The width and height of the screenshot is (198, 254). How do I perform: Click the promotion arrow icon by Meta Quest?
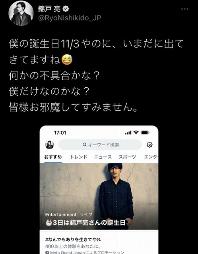click(47, 252)
